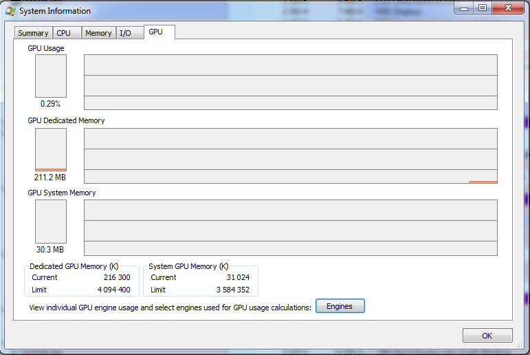This screenshot has height=355, width=530.
Task: Select the Memory tab
Action: click(x=98, y=33)
